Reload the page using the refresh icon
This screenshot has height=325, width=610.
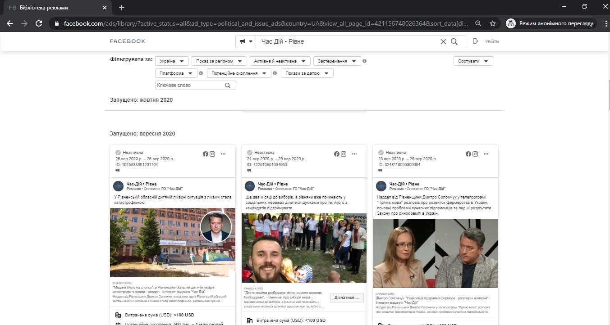click(x=39, y=23)
